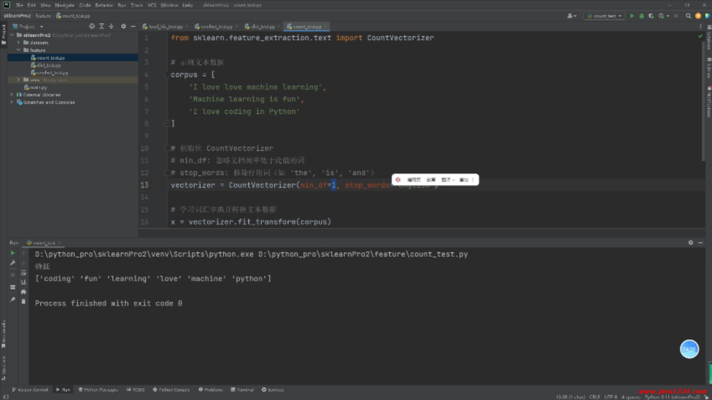Start debugging with the bug icon
712x400 pixels.
tap(642, 16)
